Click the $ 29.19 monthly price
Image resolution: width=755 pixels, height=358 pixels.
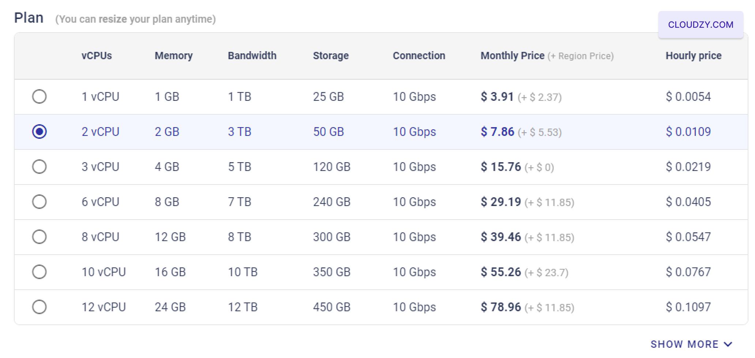coord(501,202)
